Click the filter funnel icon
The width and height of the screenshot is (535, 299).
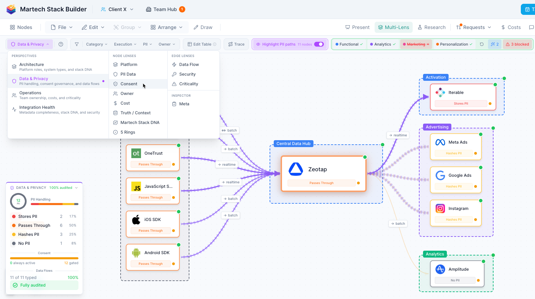(x=77, y=44)
